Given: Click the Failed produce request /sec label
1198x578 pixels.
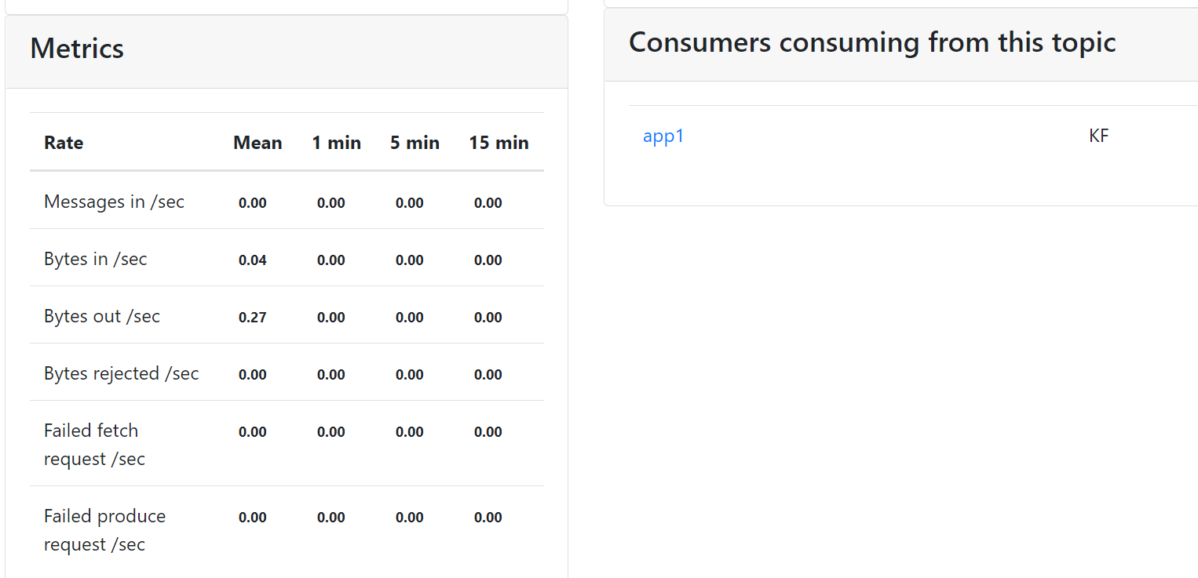Looking at the screenshot, I should 104,530.
